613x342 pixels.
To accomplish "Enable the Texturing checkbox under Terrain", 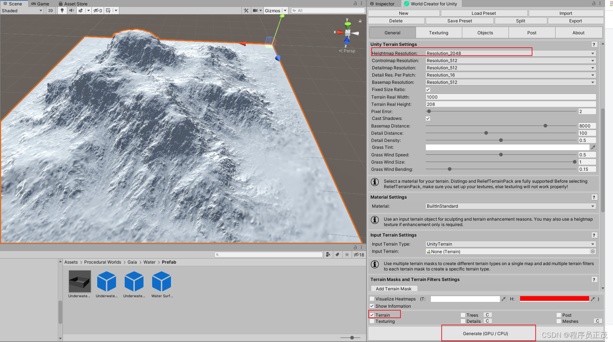I will pos(372,321).
